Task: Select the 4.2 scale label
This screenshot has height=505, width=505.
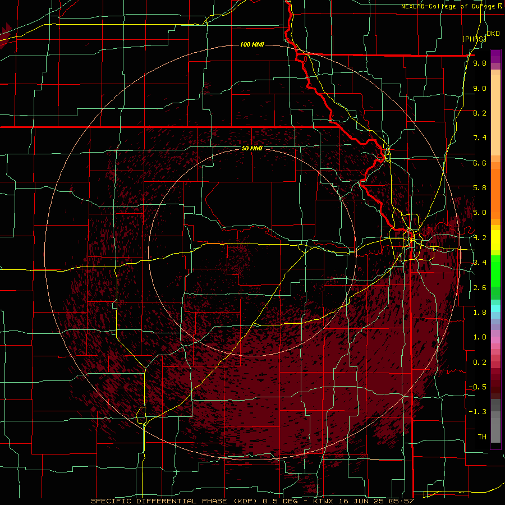Action: pyautogui.click(x=480, y=238)
